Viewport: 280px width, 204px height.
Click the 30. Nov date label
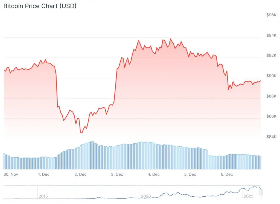[11, 174]
